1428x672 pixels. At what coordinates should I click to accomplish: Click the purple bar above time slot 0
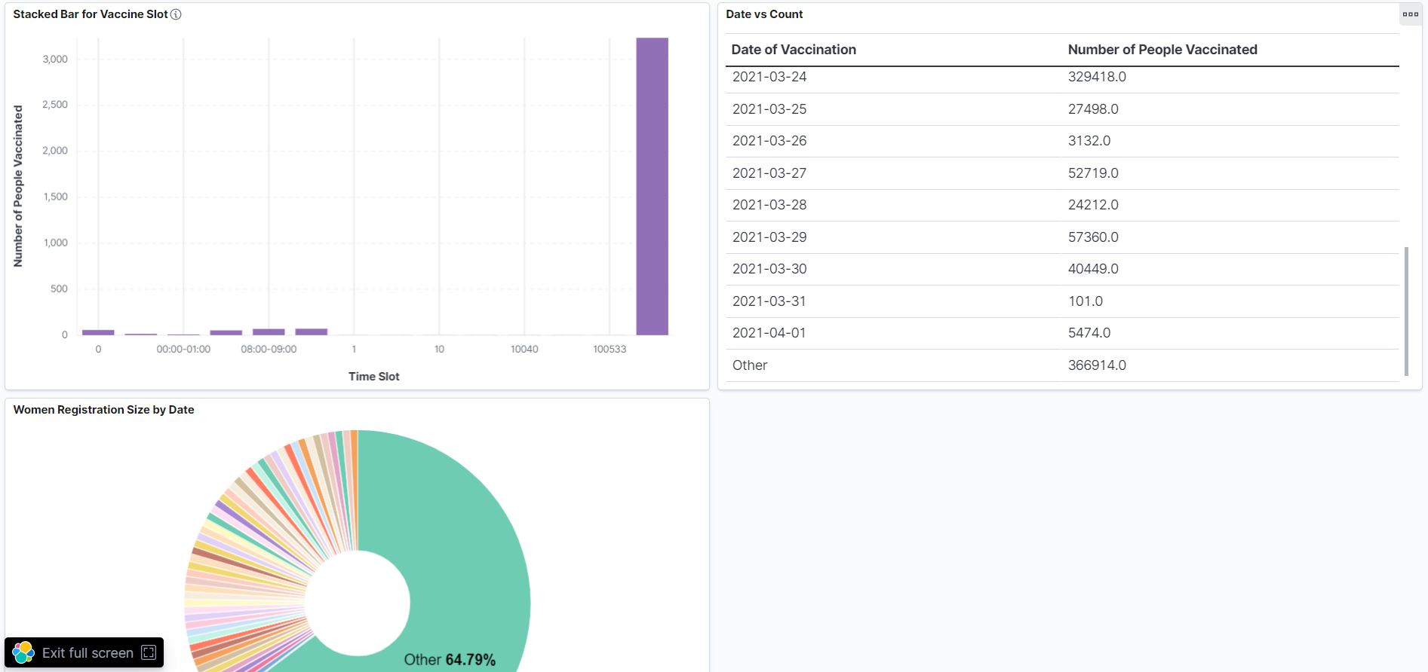[98, 332]
